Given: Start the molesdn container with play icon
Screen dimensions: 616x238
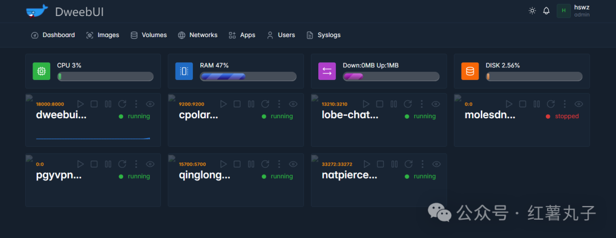Looking at the screenshot, I should [x=509, y=104].
